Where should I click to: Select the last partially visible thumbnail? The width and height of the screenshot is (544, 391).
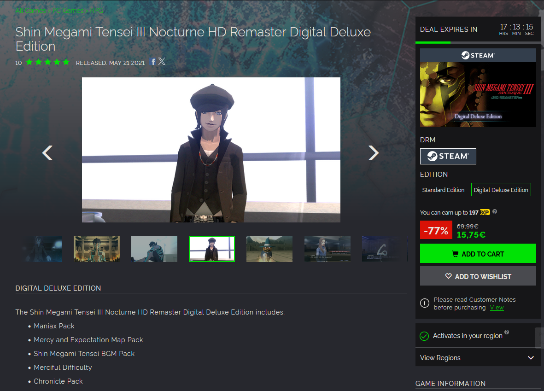[x=385, y=249]
